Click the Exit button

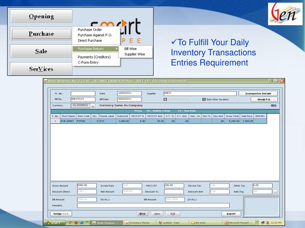173,214
